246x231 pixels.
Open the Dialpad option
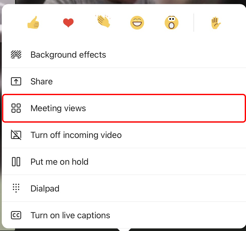[45, 188]
